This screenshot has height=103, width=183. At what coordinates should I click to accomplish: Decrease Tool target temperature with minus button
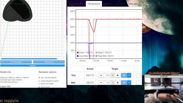point(101,75)
